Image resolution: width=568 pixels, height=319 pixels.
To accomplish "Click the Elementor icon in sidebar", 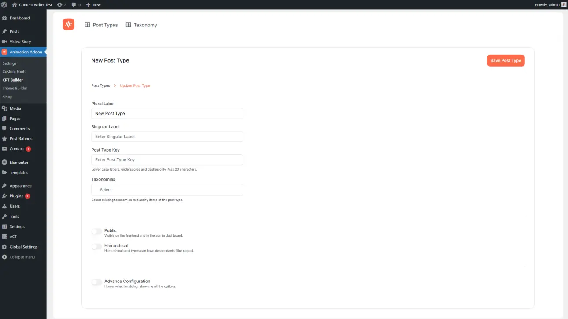I will pyautogui.click(x=4, y=163).
